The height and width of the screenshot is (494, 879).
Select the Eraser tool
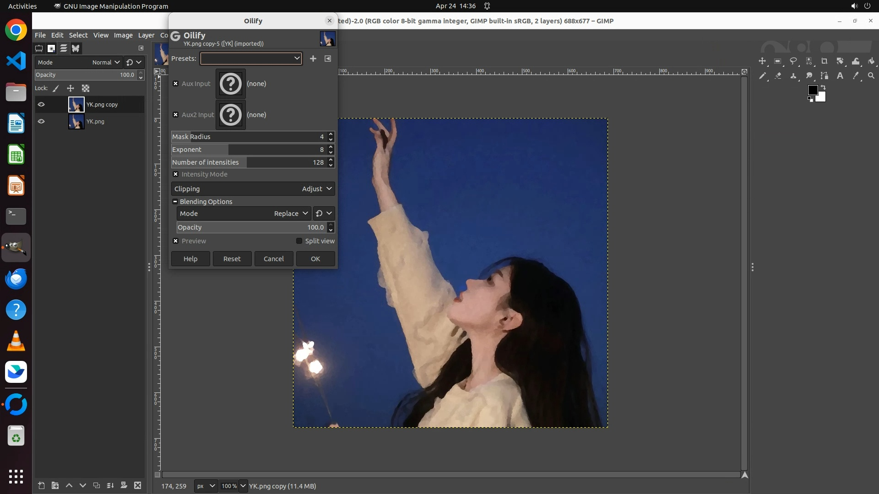(x=778, y=76)
